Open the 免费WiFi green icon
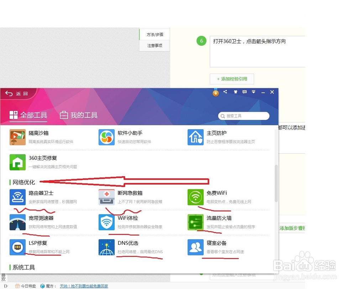The image size is (356, 289). tap(195, 197)
